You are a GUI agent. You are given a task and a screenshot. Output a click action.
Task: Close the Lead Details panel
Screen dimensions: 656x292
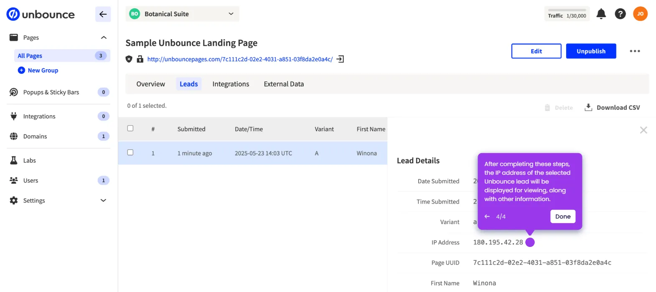tap(643, 130)
